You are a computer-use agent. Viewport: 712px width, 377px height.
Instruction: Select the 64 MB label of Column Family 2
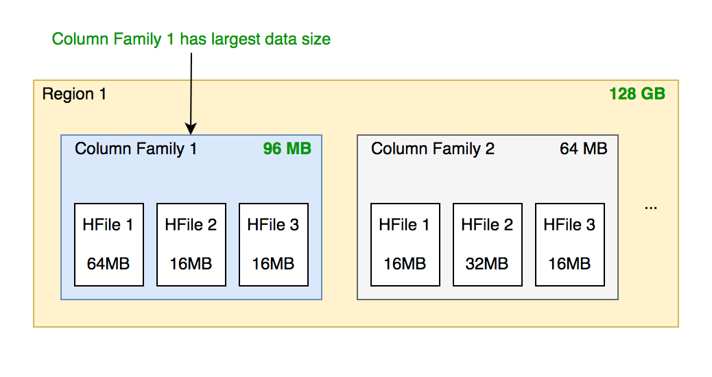583,149
